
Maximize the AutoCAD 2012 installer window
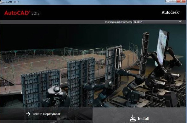(174, 1)
